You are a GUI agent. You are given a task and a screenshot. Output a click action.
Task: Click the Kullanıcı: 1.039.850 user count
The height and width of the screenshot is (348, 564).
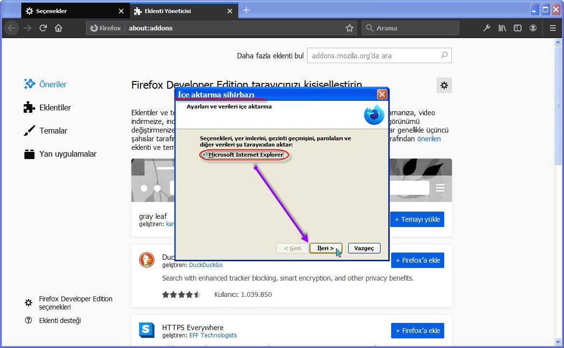(243, 294)
